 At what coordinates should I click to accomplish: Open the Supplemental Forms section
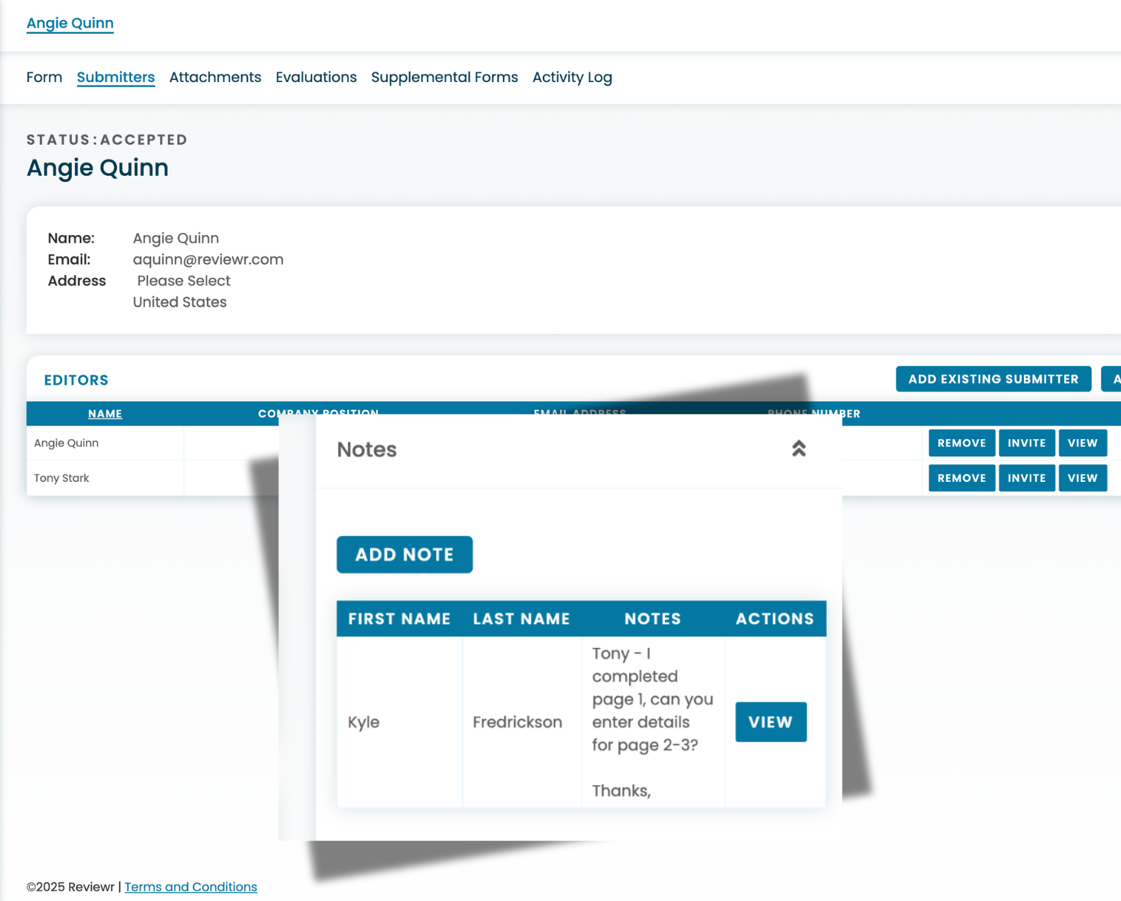coord(444,77)
